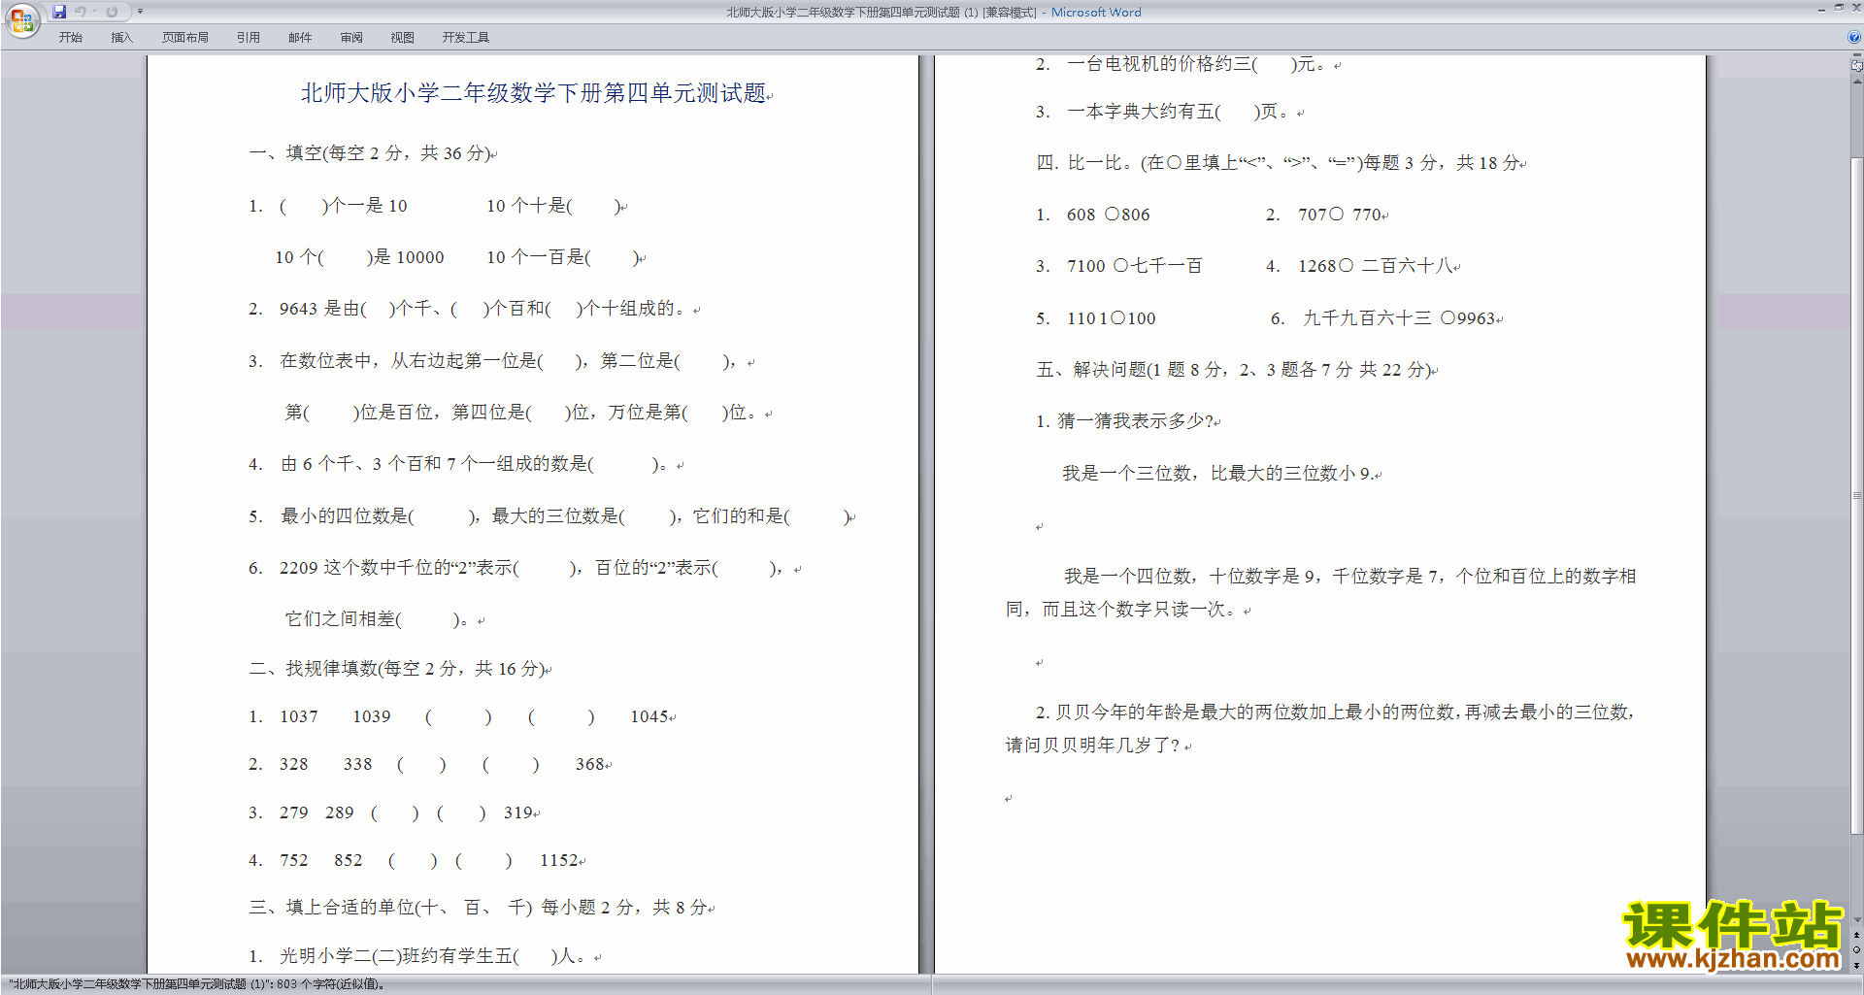The image size is (1864, 995).
Task: Click the split handle above the ruler icon
Action: pos(1856,56)
